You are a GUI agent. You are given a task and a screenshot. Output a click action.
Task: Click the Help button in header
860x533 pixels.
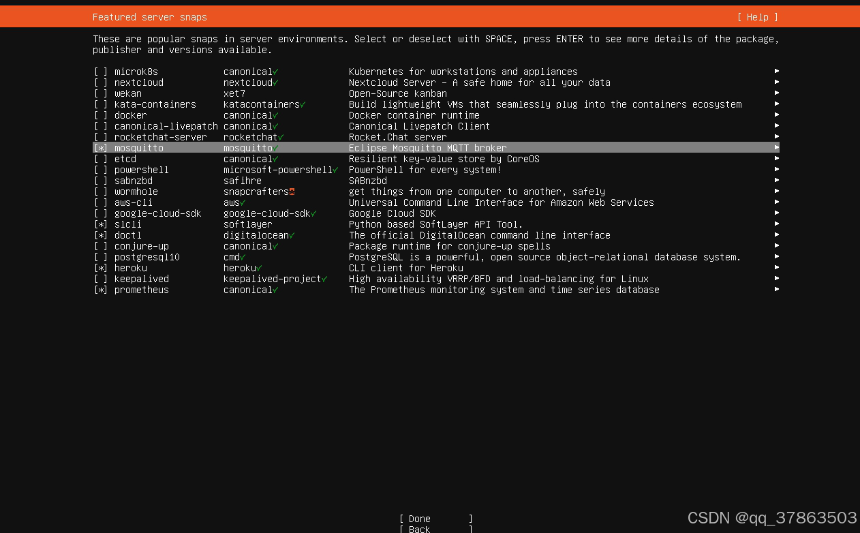click(757, 17)
